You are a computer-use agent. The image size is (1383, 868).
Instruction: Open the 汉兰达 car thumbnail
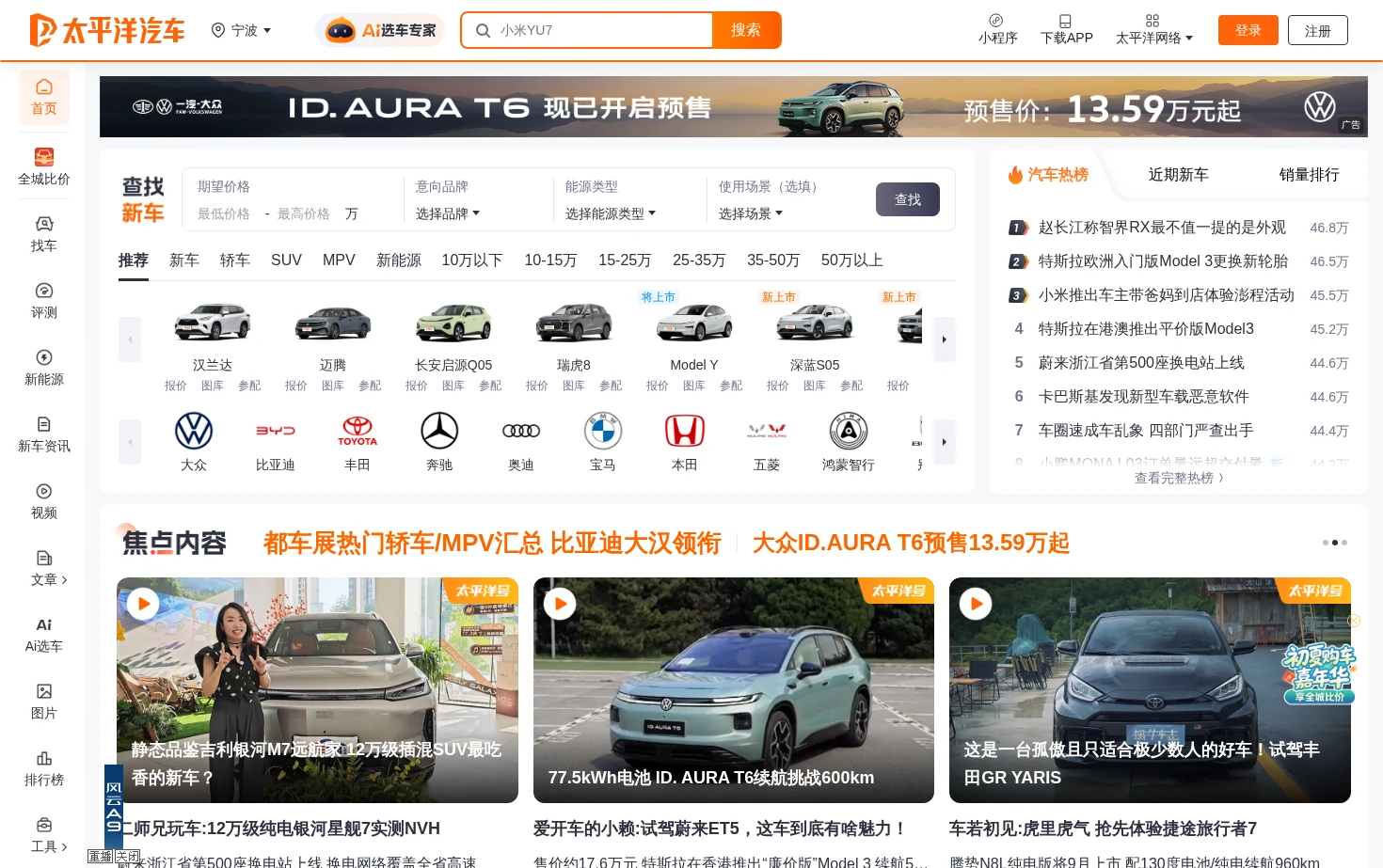[213, 323]
